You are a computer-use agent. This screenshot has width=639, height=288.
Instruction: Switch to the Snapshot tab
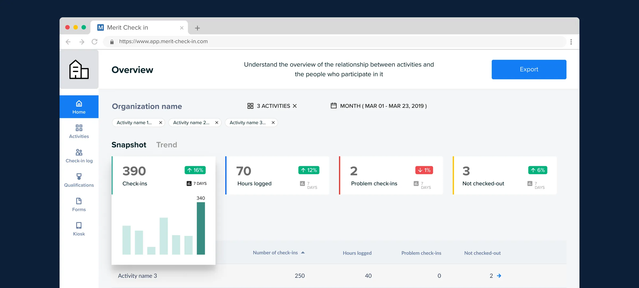pos(129,145)
